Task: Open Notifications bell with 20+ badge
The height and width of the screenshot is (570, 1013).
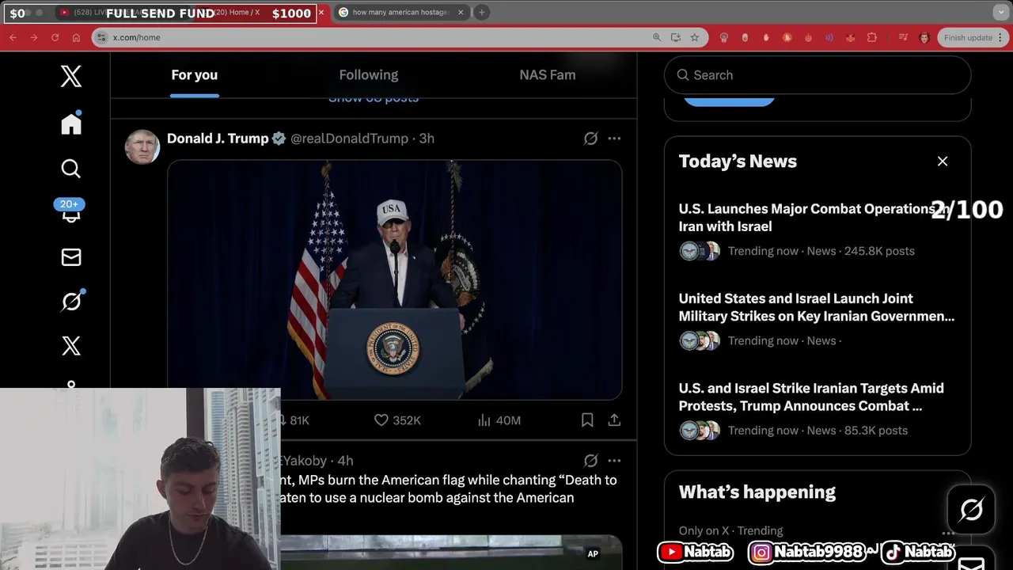Action: tap(70, 212)
